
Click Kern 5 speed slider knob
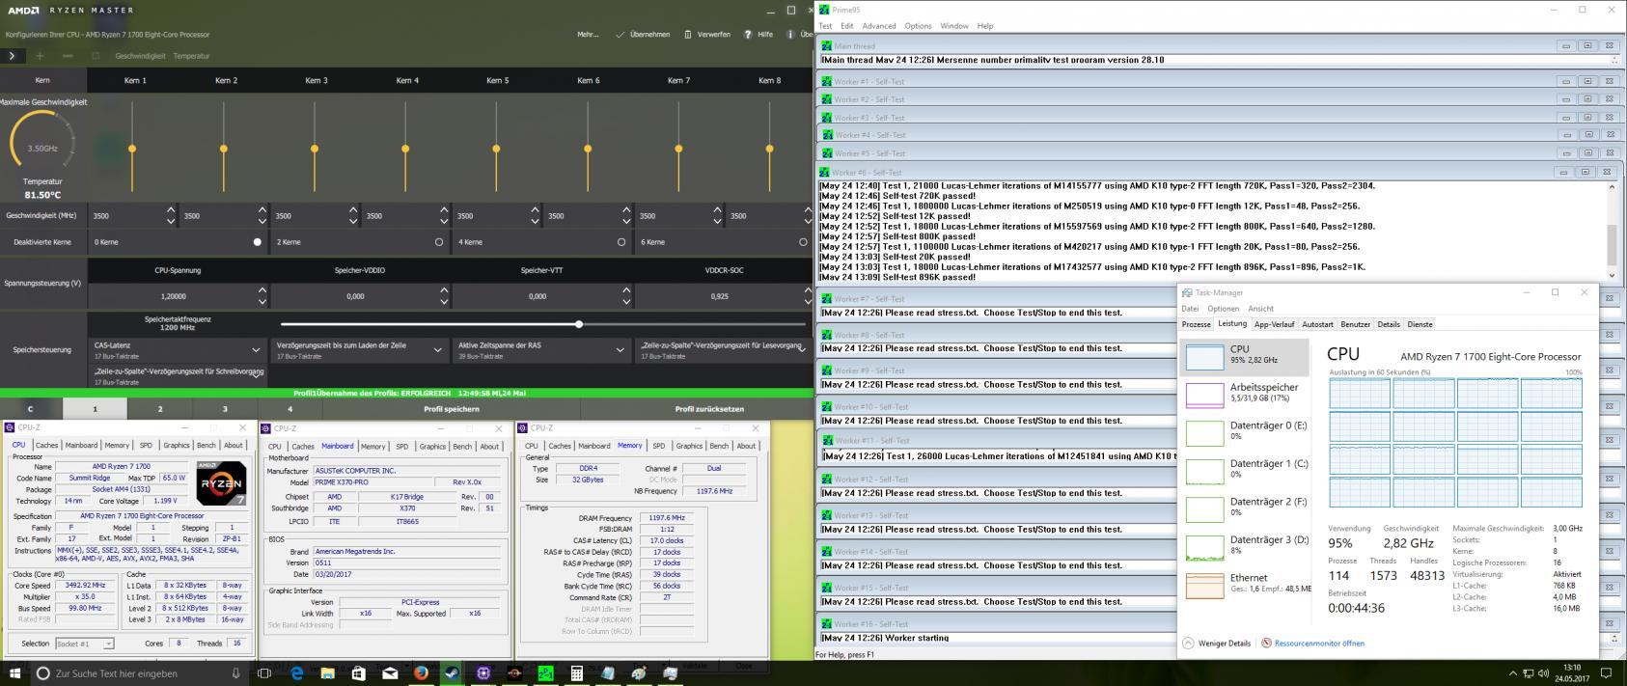[x=496, y=149]
